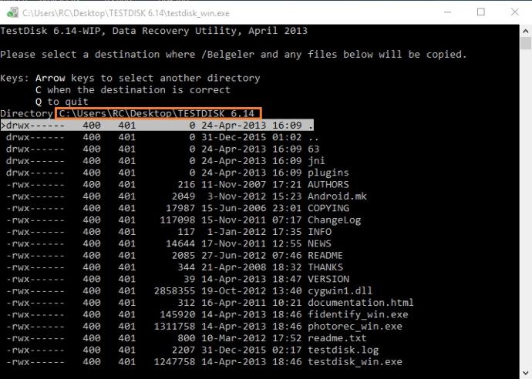Click file size 1311758 of photorec_win.exe
Image resolution: width=532 pixels, height=379 pixels.
tap(174, 327)
